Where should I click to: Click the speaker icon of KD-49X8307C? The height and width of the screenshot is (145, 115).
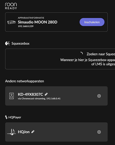[x=12, y=96]
